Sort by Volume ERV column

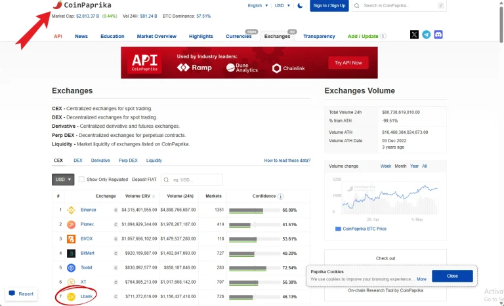[x=138, y=196]
